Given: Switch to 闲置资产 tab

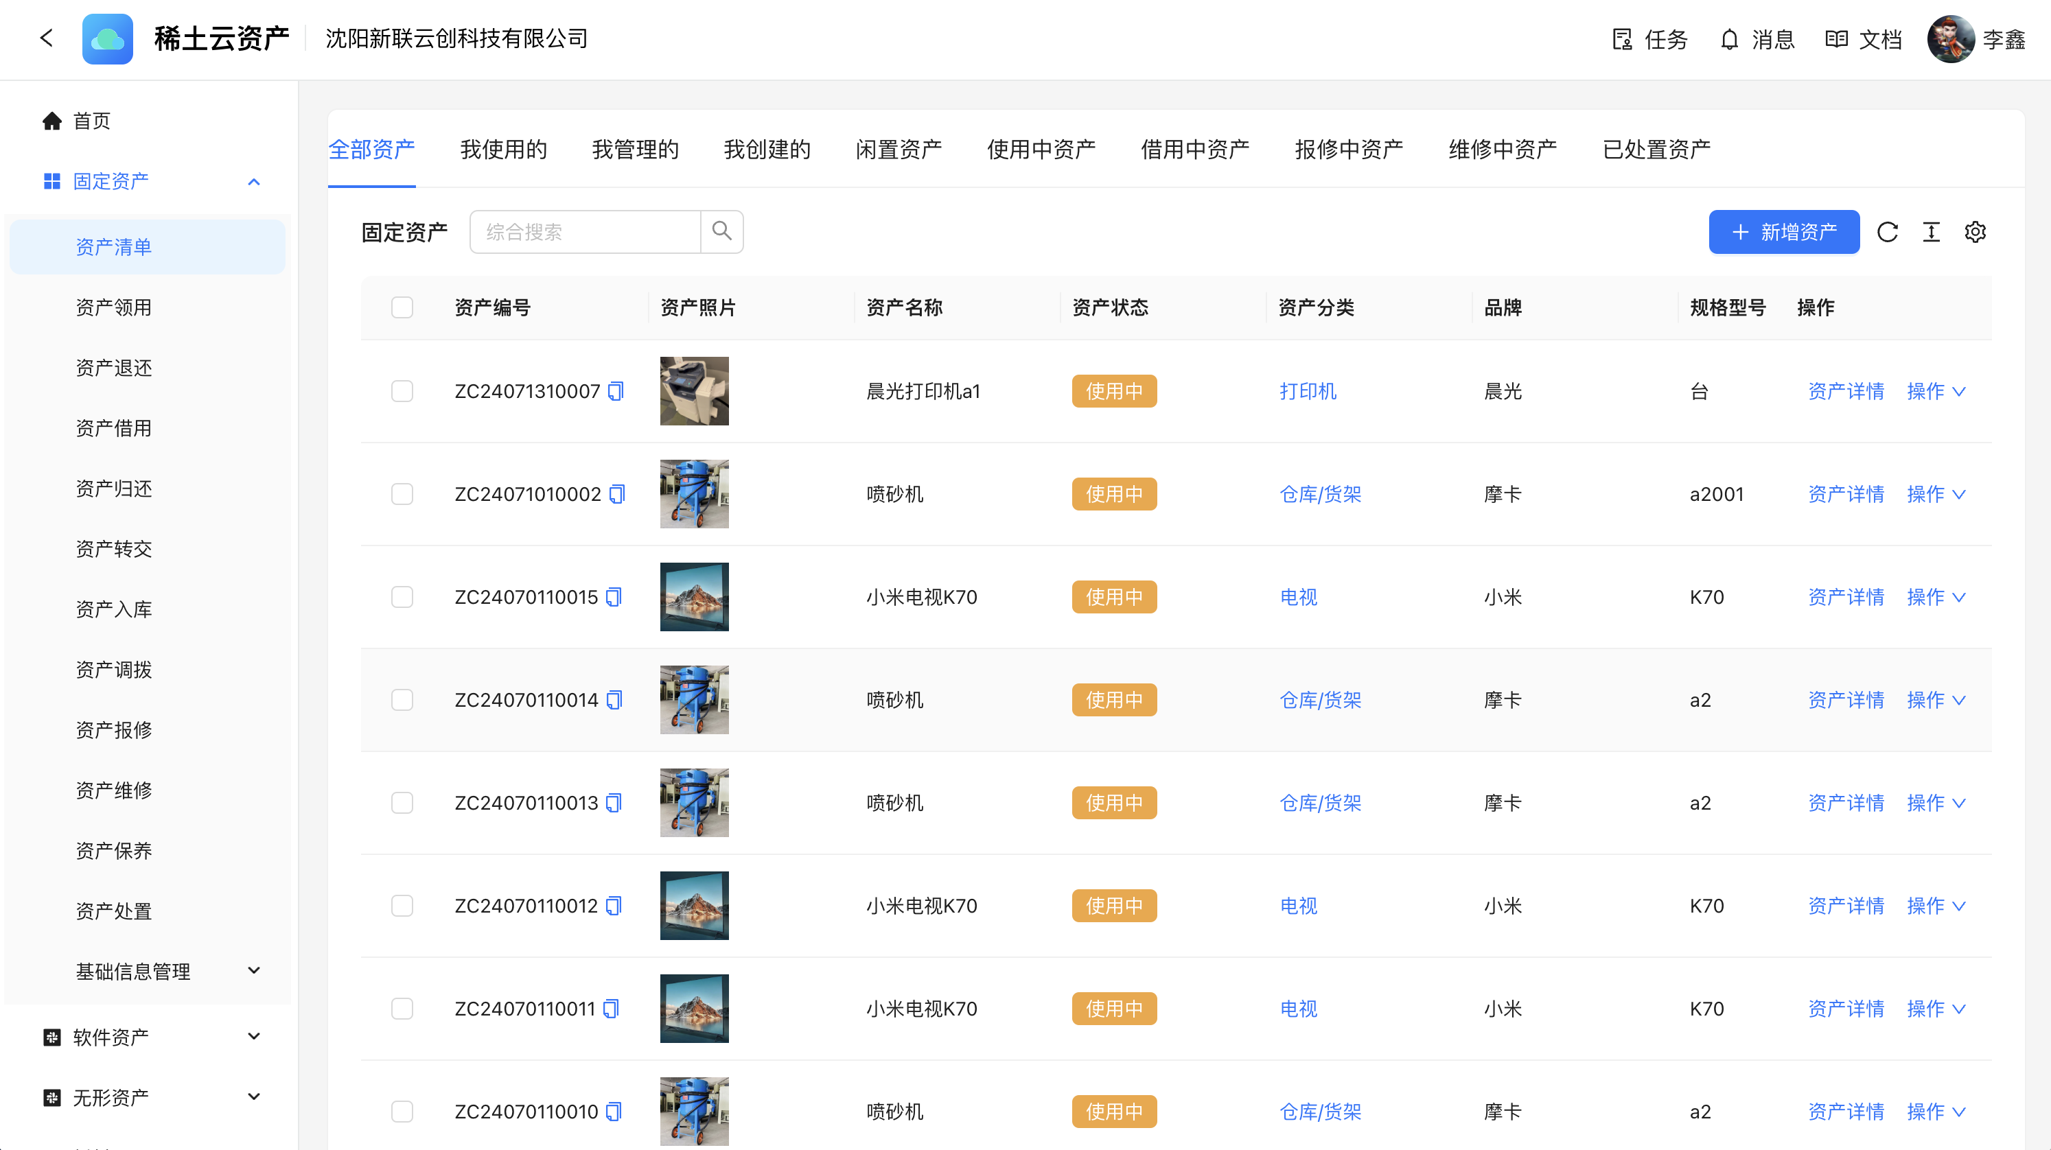Looking at the screenshot, I should click(x=898, y=149).
